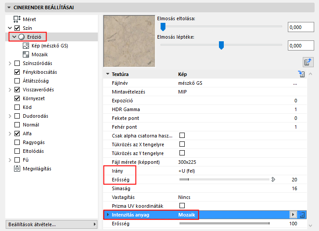The image size is (319, 231).
Task: Select the Mozaik tree item
Action: point(39,54)
